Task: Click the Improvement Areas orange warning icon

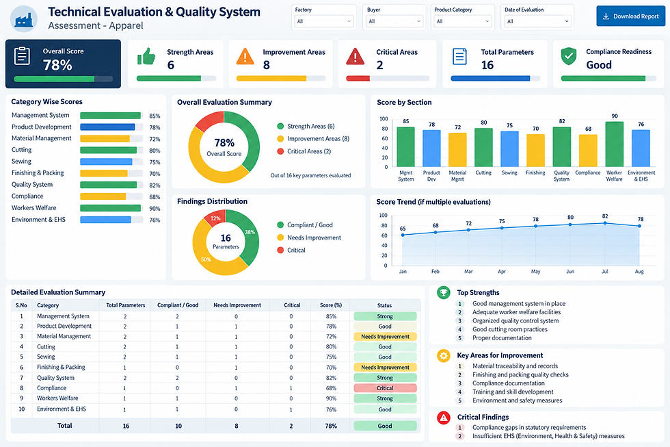Action: coord(245,56)
